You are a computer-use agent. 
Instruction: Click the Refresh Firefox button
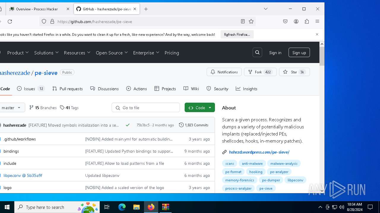click(x=237, y=34)
